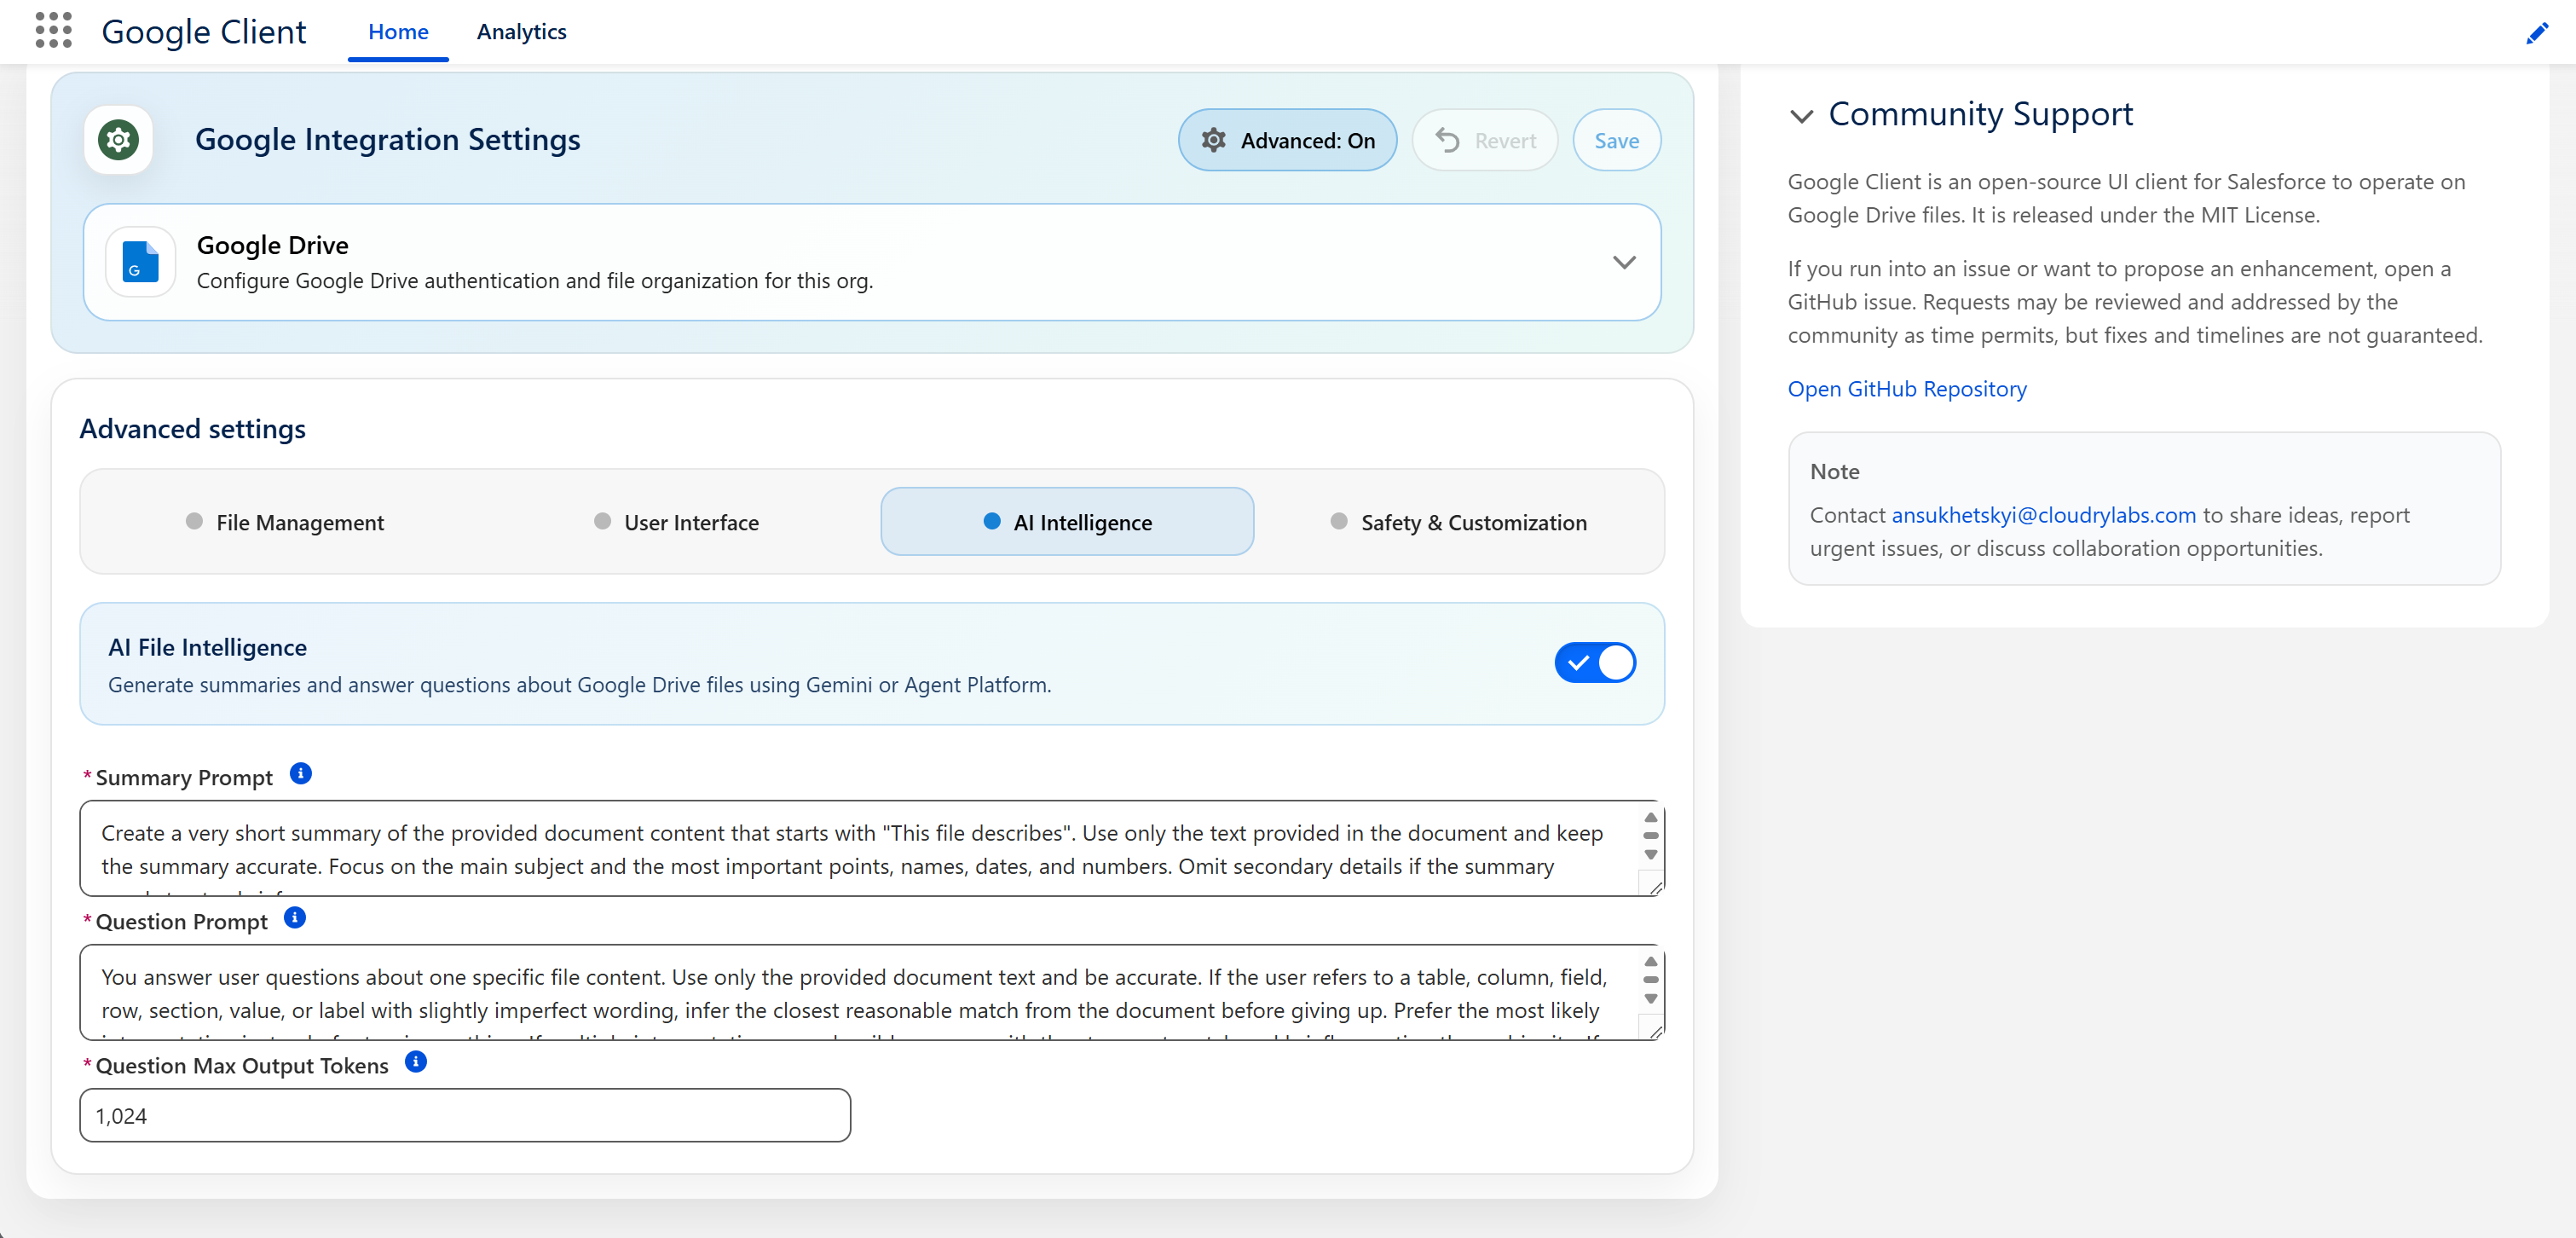
Task: Click the Google Integration Settings heading
Action: point(387,140)
